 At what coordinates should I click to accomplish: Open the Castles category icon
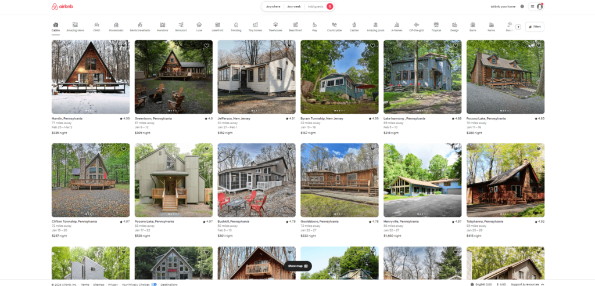[354, 24]
